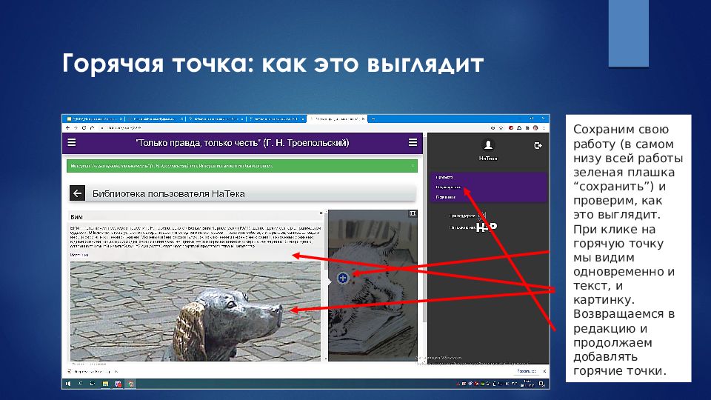Open the left hamburger menu in purple header
This screenshot has height=400, width=711.
(72, 143)
